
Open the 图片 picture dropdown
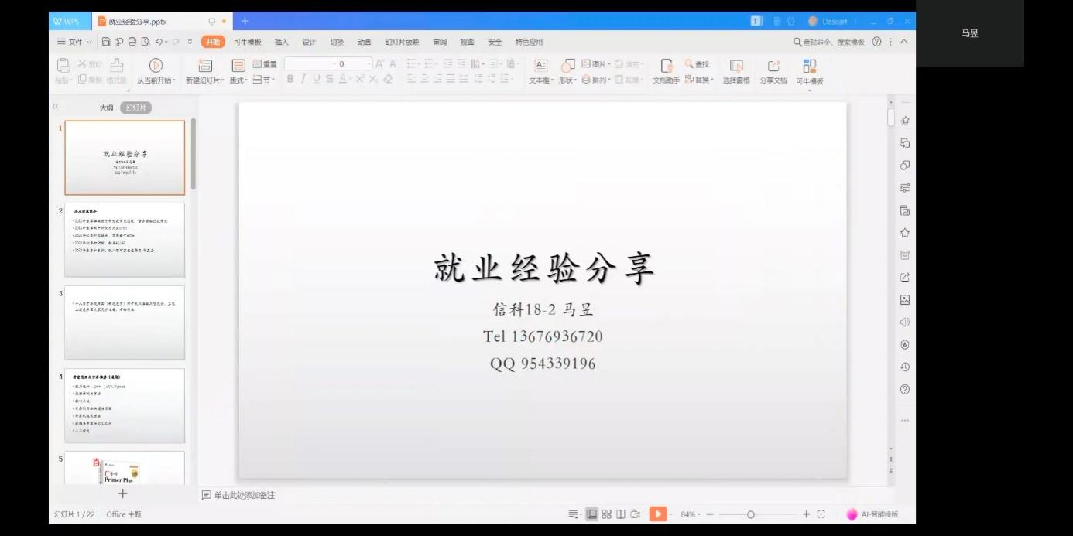[596, 64]
